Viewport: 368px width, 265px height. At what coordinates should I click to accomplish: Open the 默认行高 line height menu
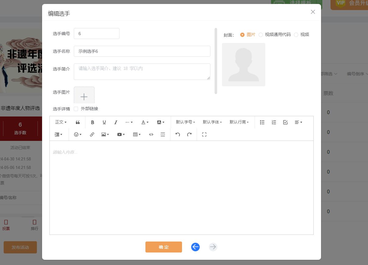239,122
